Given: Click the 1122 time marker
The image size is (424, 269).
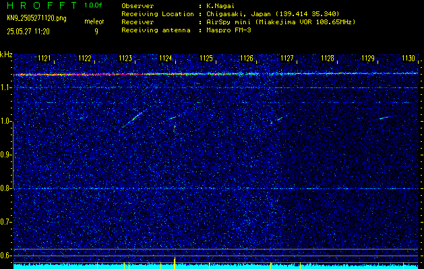Looking at the screenshot, I should (85, 58).
